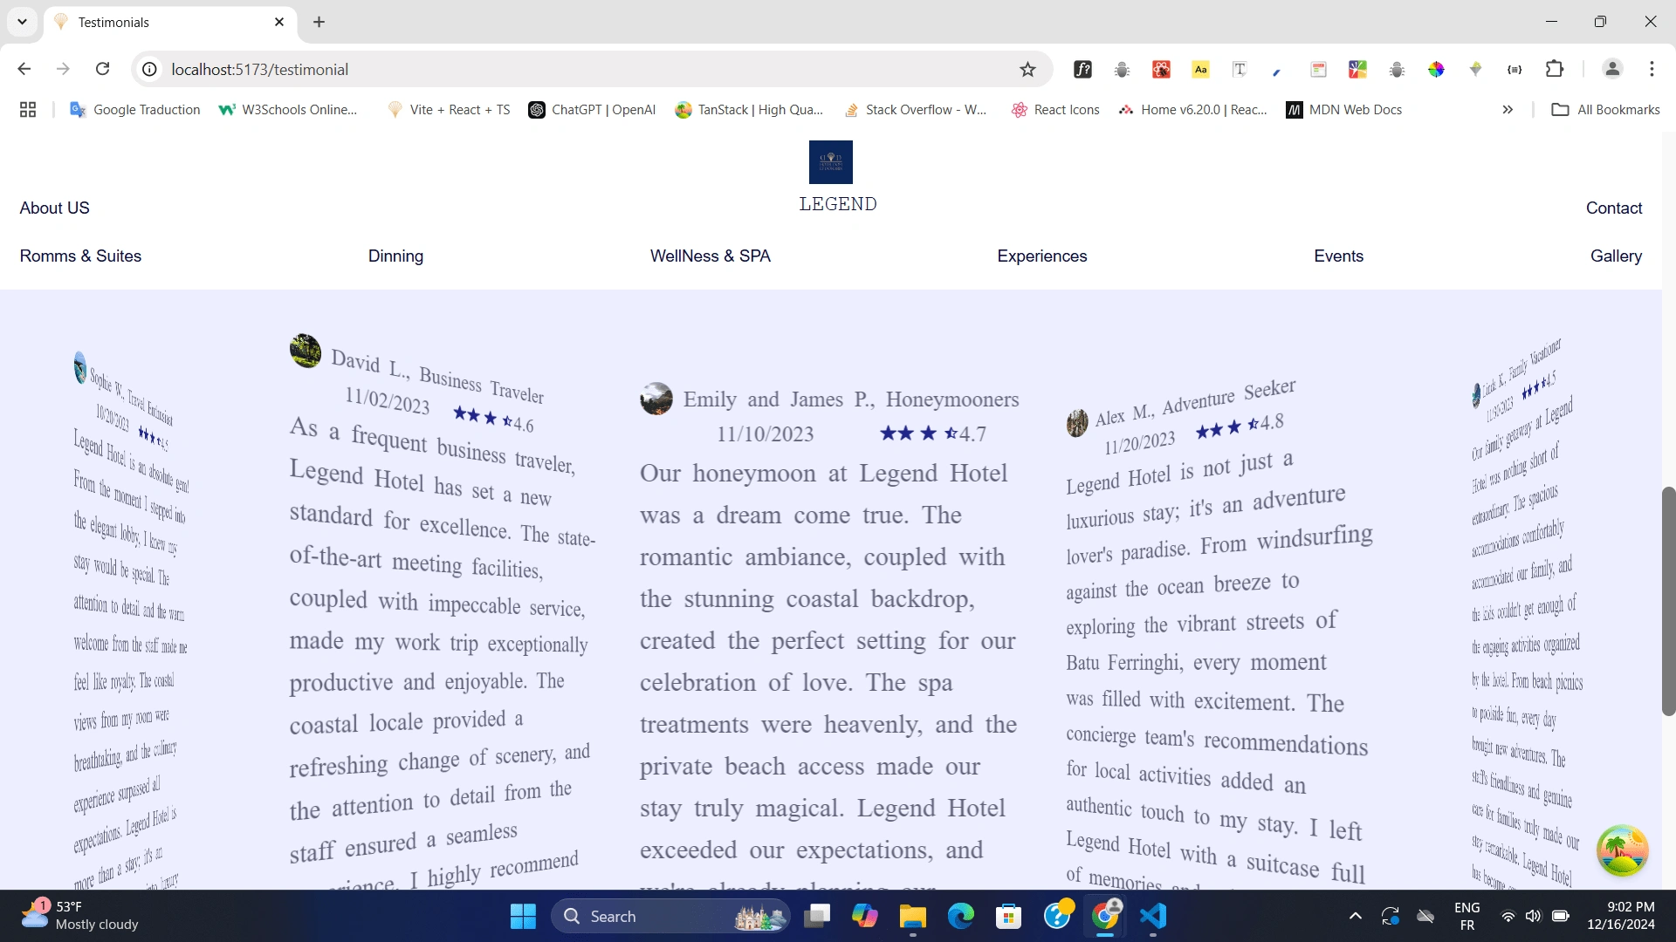
Task: Open Microsoft Edge in the taskbar
Action: (961, 916)
